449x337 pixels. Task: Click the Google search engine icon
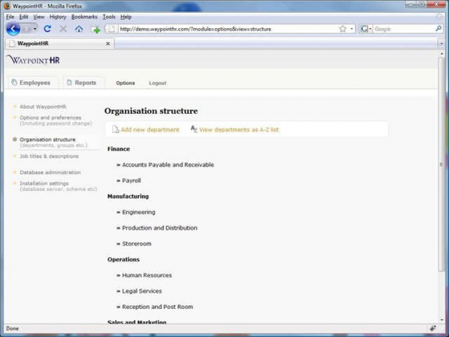(x=364, y=29)
